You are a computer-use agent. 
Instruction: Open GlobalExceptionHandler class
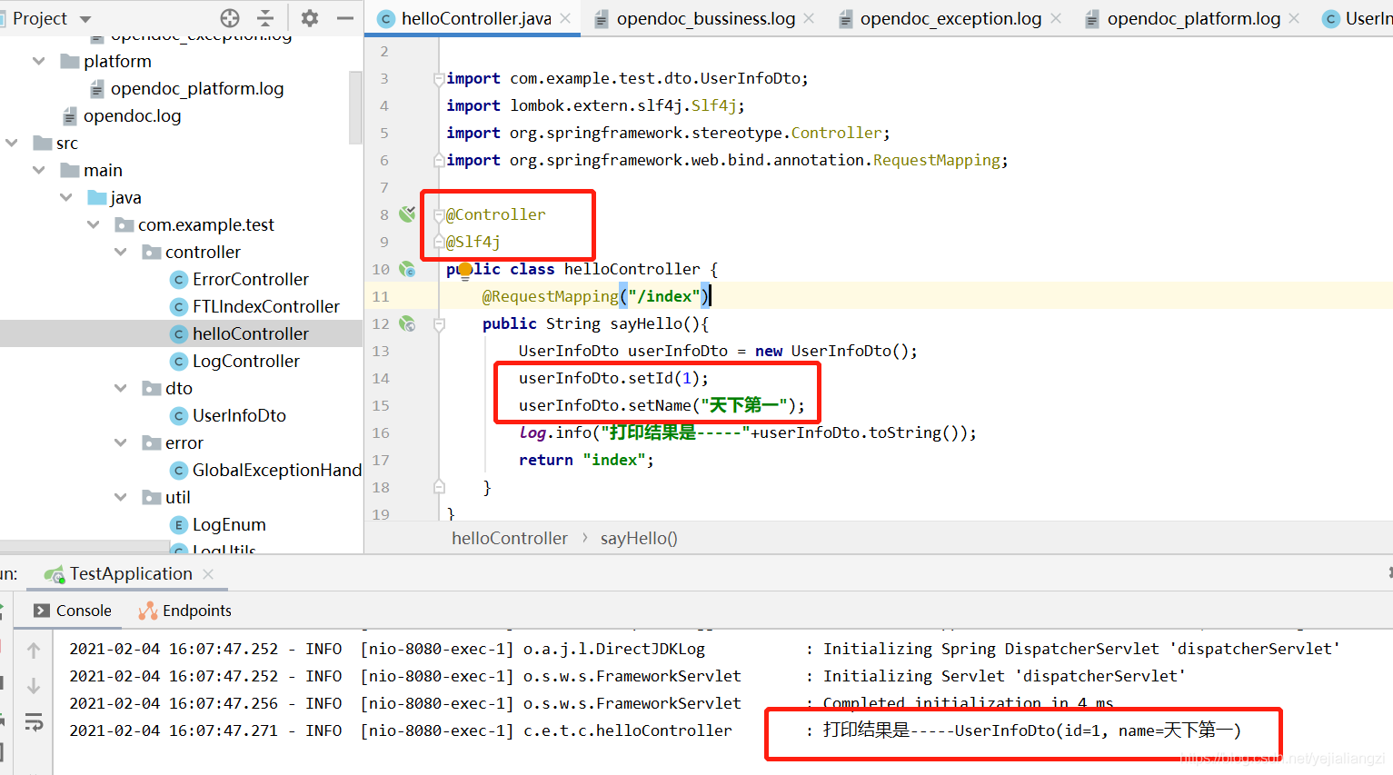[276, 470]
